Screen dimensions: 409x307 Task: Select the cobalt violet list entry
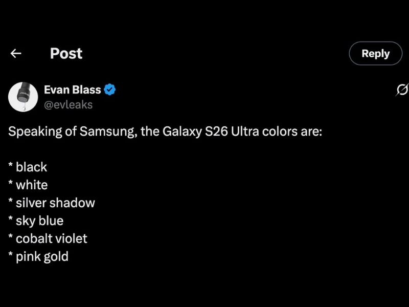tap(48, 238)
